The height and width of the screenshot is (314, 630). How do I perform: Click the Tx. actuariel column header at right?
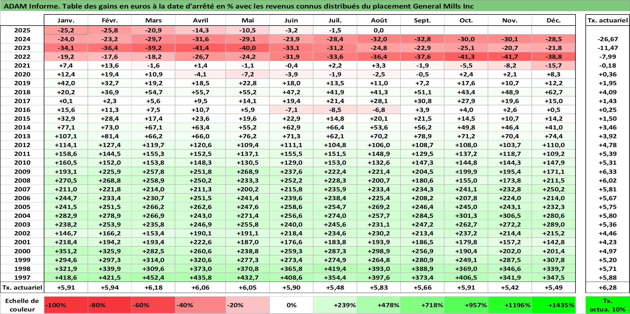[608, 20]
